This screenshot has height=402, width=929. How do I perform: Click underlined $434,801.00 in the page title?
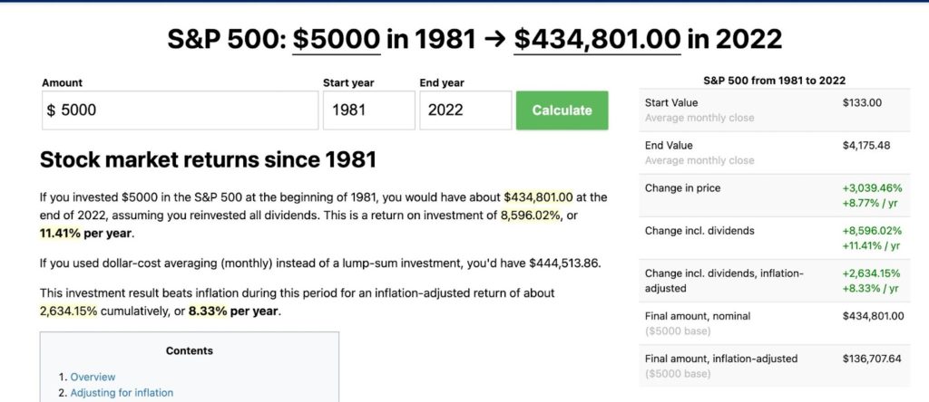(596, 39)
